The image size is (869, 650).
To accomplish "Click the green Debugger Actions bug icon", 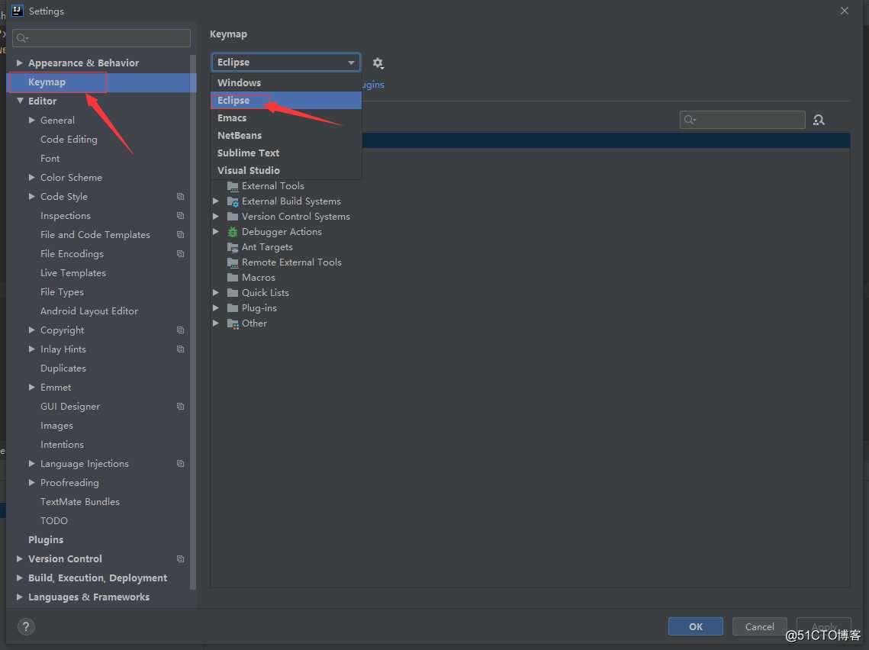I will tap(233, 232).
